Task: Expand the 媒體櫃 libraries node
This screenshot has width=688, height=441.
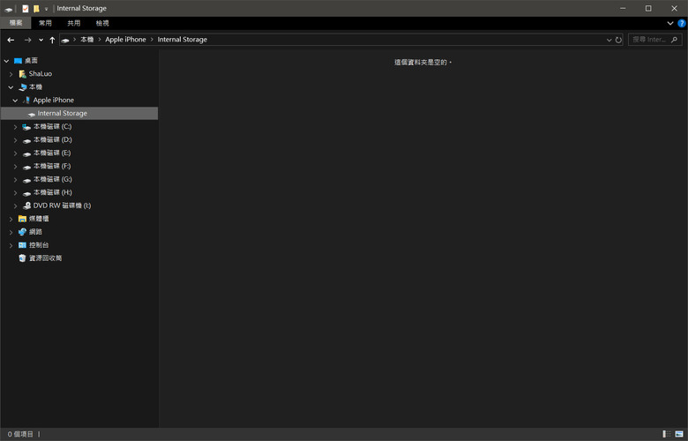Action: pos(11,219)
